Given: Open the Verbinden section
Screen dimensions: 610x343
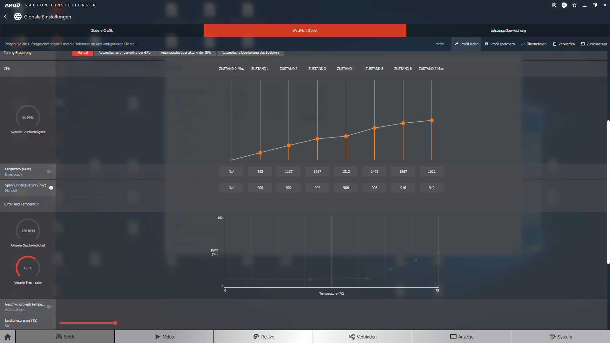Looking at the screenshot, I should [x=363, y=337].
